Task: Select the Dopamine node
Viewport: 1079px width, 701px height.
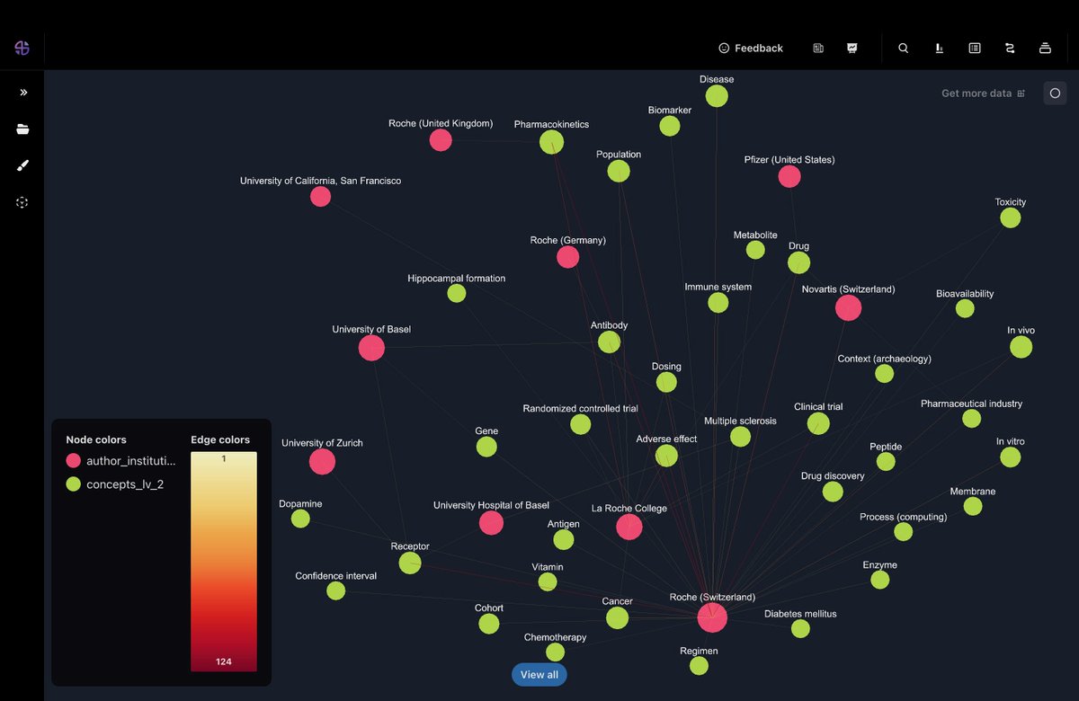Action: [300, 519]
